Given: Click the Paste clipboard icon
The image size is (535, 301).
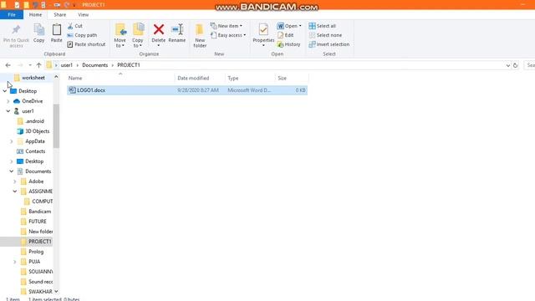Looking at the screenshot, I should pyautogui.click(x=57, y=33).
